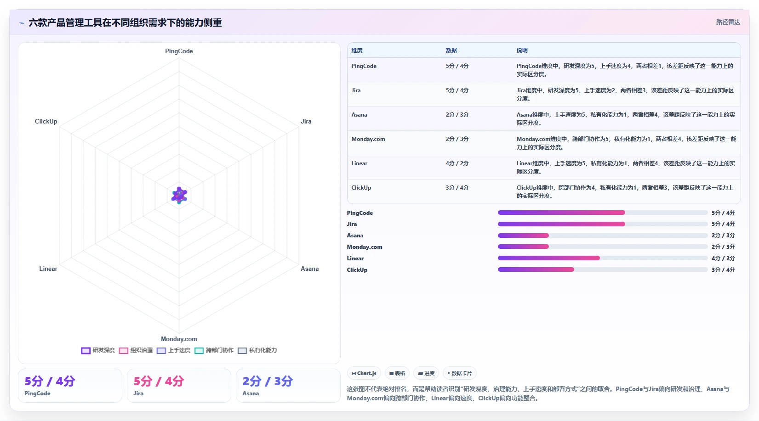The width and height of the screenshot is (759, 421).
Task: Click the Linear label in progress list
Action: click(355, 258)
